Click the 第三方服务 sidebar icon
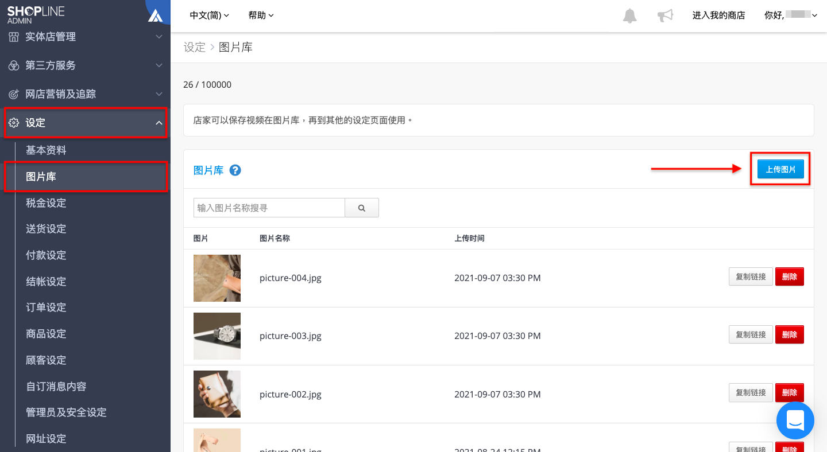The width and height of the screenshot is (827, 452). pyautogui.click(x=14, y=65)
